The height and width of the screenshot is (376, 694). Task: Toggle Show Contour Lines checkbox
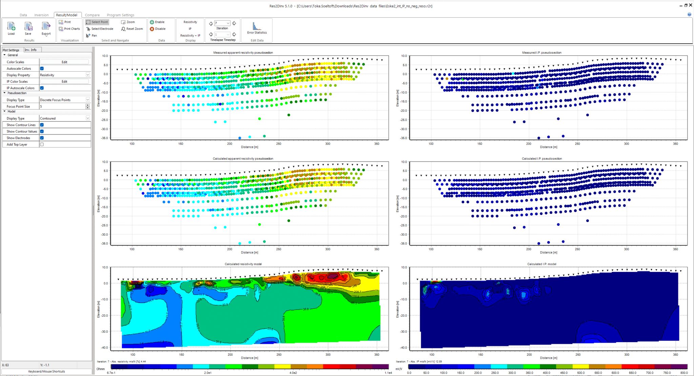click(42, 125)
